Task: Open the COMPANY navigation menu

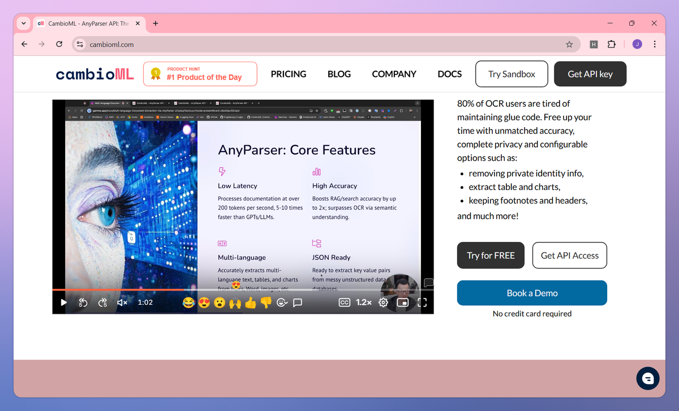Action: pos(394,74)
